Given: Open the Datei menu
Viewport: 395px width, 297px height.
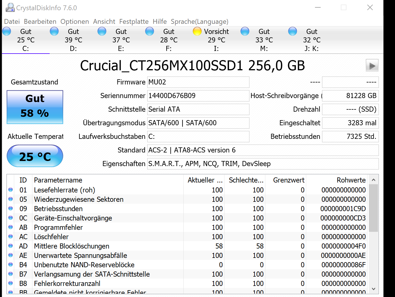Looking at the screenshot, I should (12, 22).
